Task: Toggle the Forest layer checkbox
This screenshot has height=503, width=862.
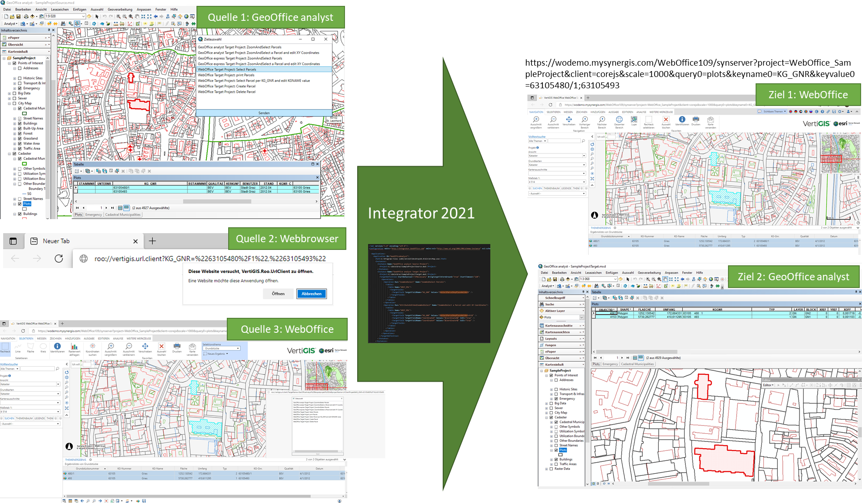Action: tap(20, 134)
